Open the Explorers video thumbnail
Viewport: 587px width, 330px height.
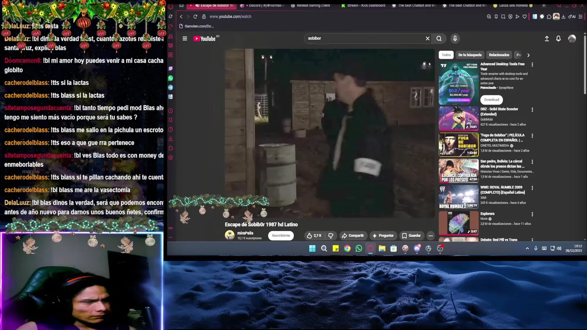[459, 223]
